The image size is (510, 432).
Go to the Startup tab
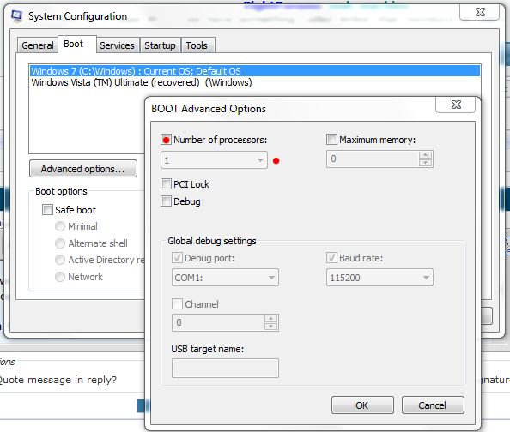click(x=160, y=45)
